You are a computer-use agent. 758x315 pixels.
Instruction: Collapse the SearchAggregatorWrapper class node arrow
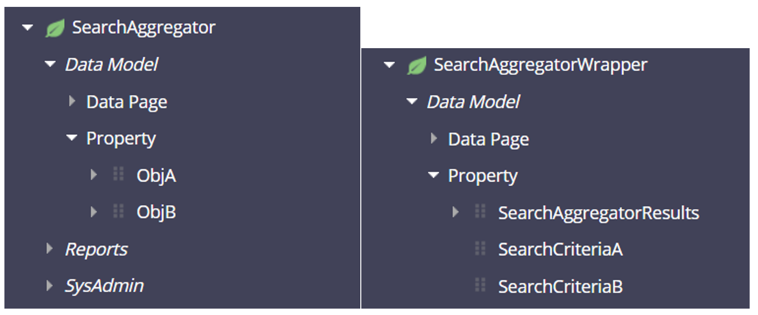tap(389, 65)
